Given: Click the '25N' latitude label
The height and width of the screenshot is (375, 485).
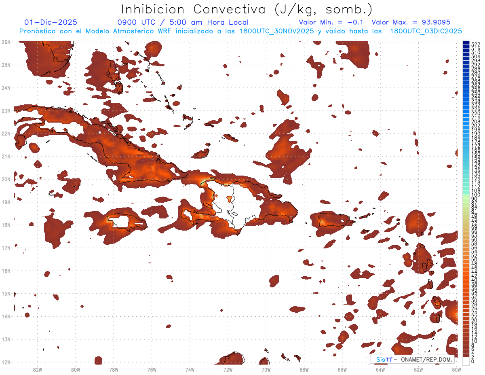Looking at the screenshot, I should [x=6, y=65].
